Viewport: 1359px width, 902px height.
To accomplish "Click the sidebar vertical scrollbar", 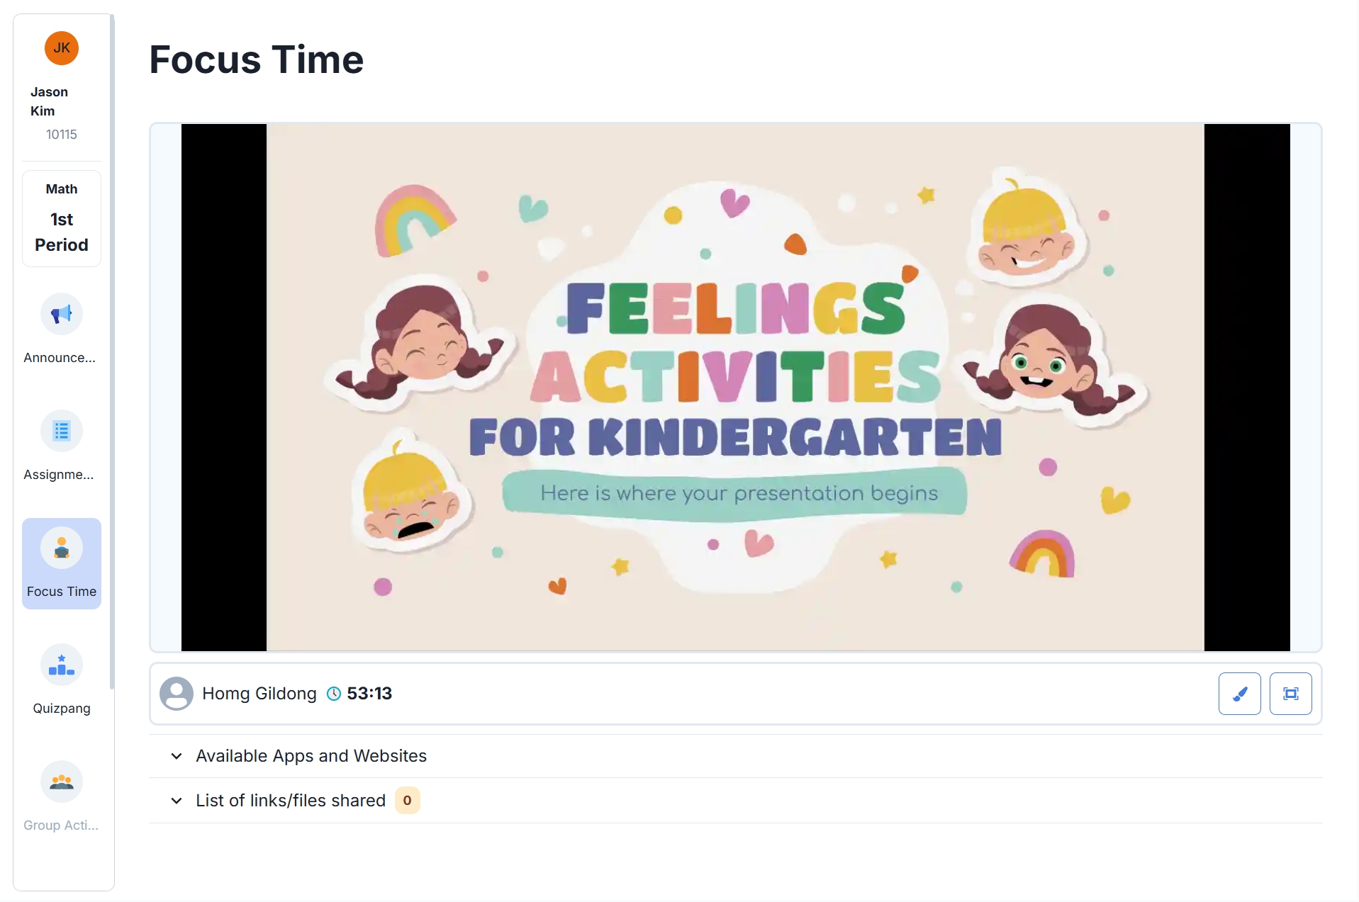I will (112, 351).
